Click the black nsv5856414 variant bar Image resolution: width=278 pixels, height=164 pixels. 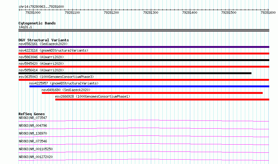[x=135, y=73]
